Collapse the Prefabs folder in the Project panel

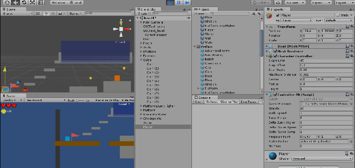(x=194, y=47)
